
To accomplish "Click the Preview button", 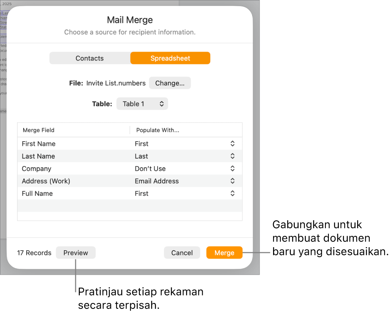I will 76,253.
